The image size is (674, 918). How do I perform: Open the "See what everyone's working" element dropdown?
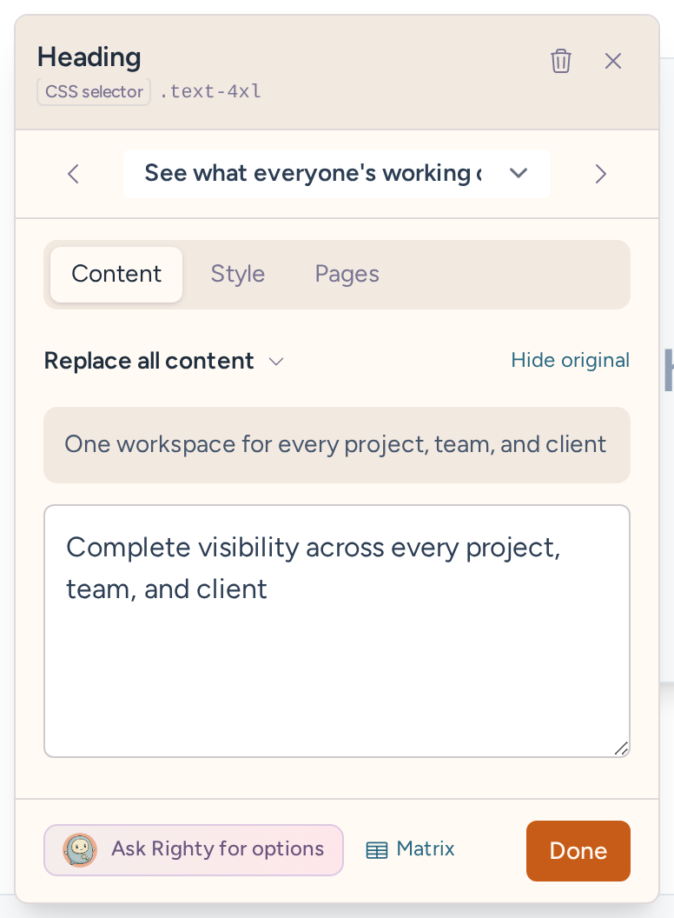pos(336,174)
